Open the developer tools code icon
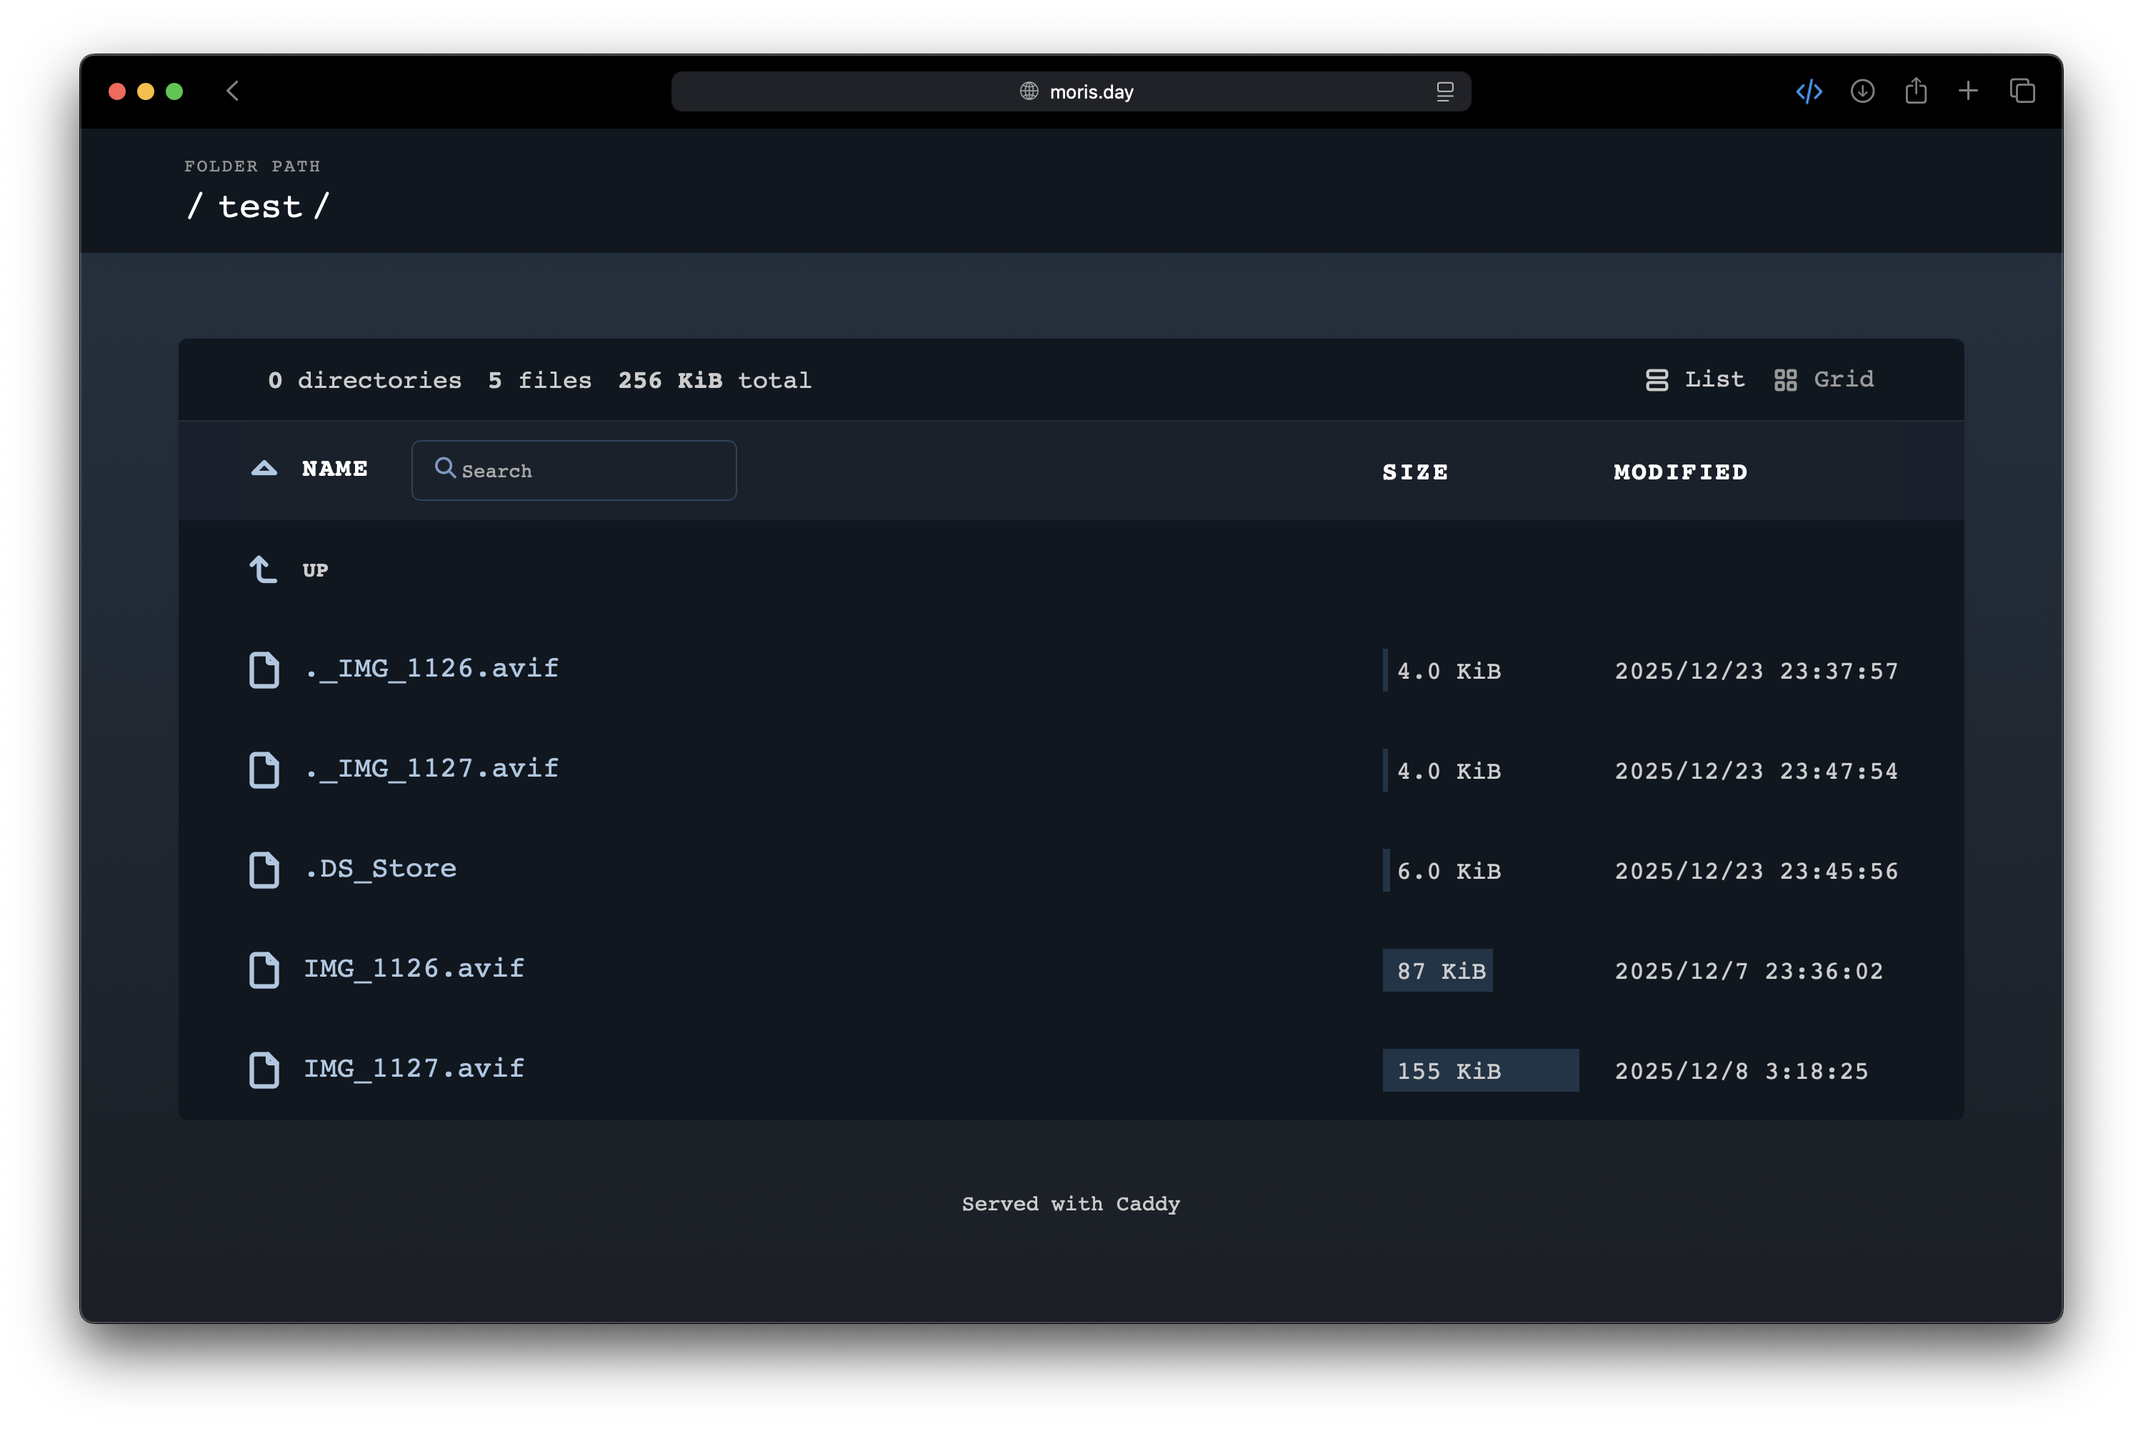 1809,91
